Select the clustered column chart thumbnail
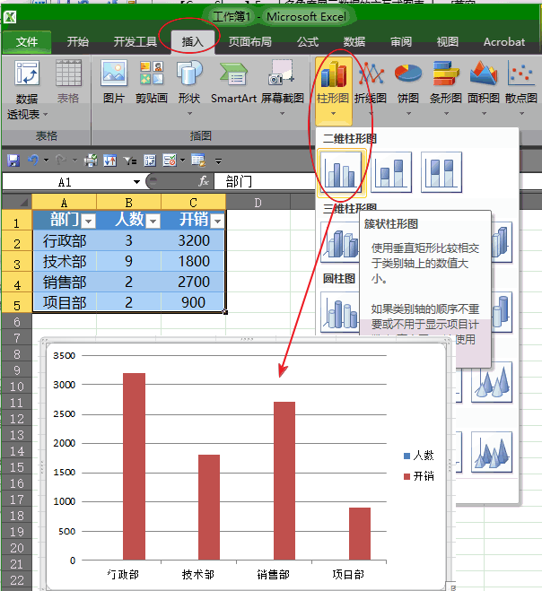Image resolution: width=542 pixels, height=591 pixels. [x=342, y=171]
